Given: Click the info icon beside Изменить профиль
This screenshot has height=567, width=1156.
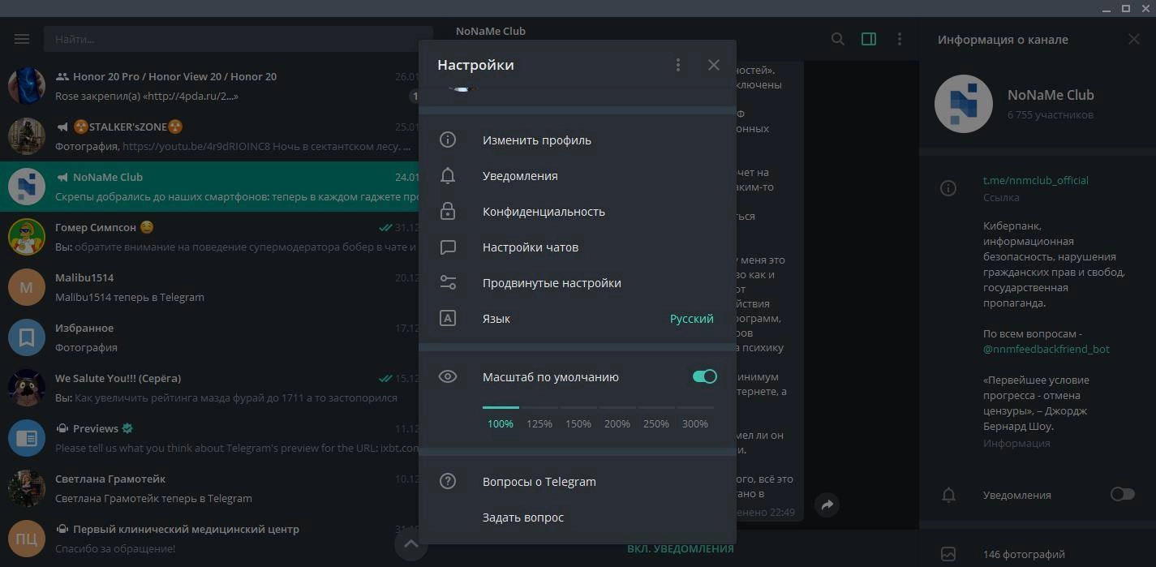Looking at the screenshot, I should [x=448, y=140].
